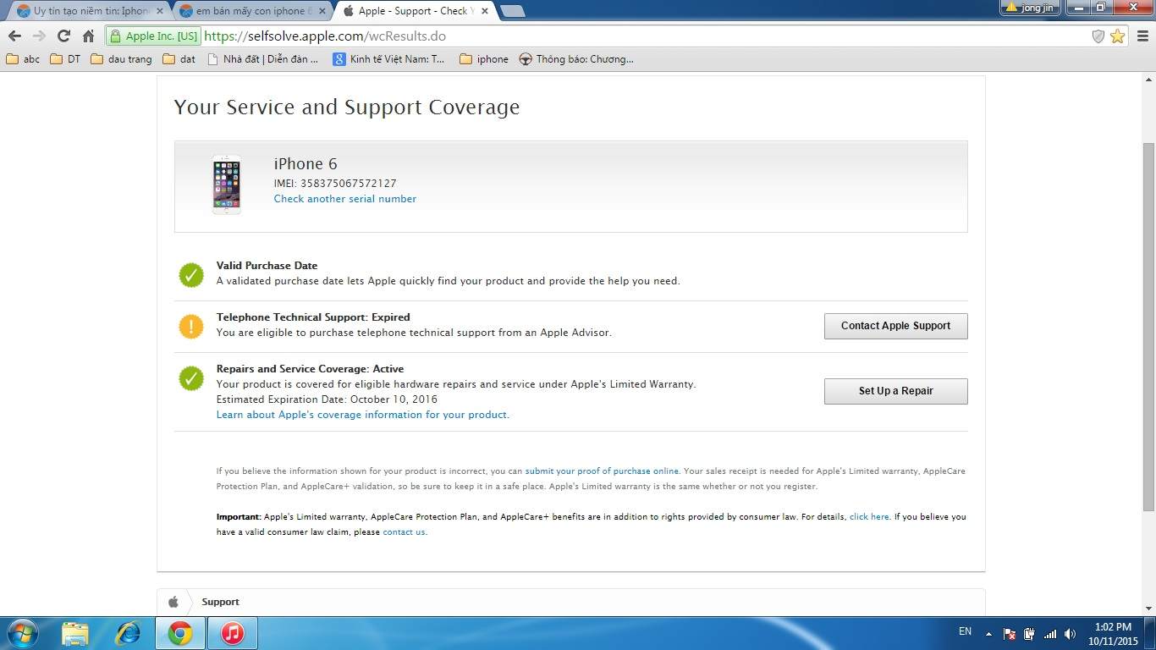The height and width of the screenshot is (650, 1156).
Task: Open a new browser tab
Action: [x=512, y=11]
